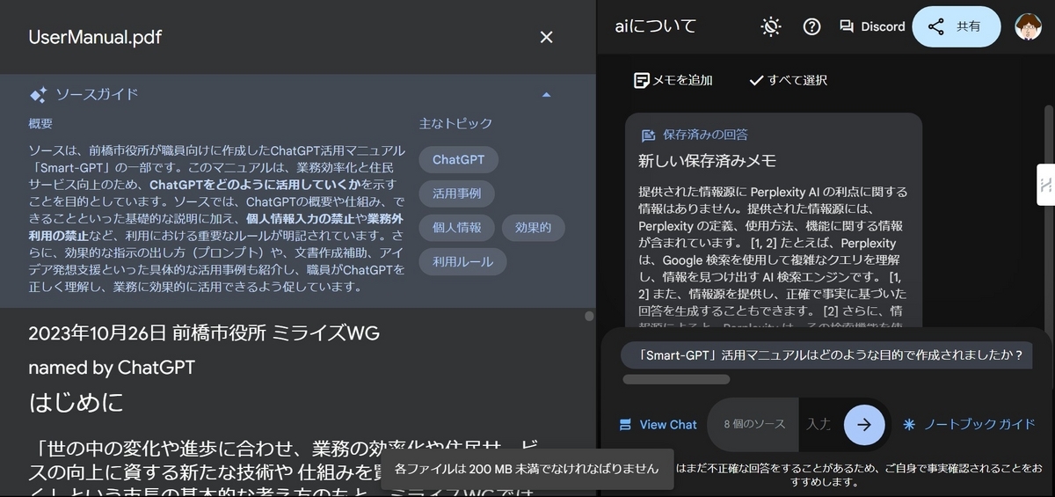1055x497 pixels.
Task: Open ノートブック ガイド
Action: pos(969,424)
